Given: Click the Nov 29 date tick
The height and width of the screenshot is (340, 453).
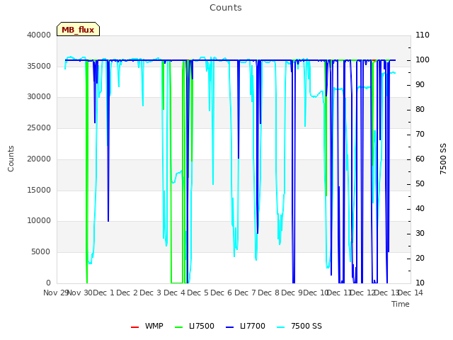Looking at the screenshot, I should (55, 293).
